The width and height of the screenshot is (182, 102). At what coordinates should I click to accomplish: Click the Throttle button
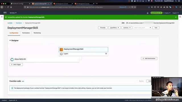[x=103, y=28]
